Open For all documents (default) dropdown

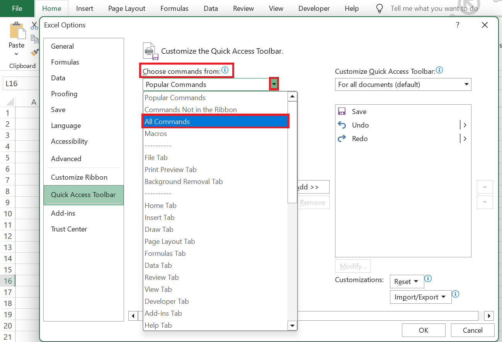point(403,84)
